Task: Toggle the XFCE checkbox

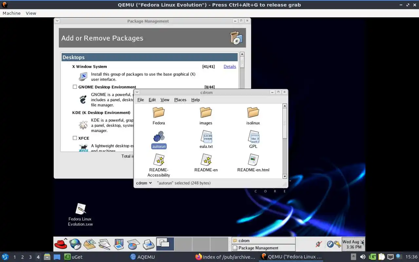Action: click(x=75, y=138)
